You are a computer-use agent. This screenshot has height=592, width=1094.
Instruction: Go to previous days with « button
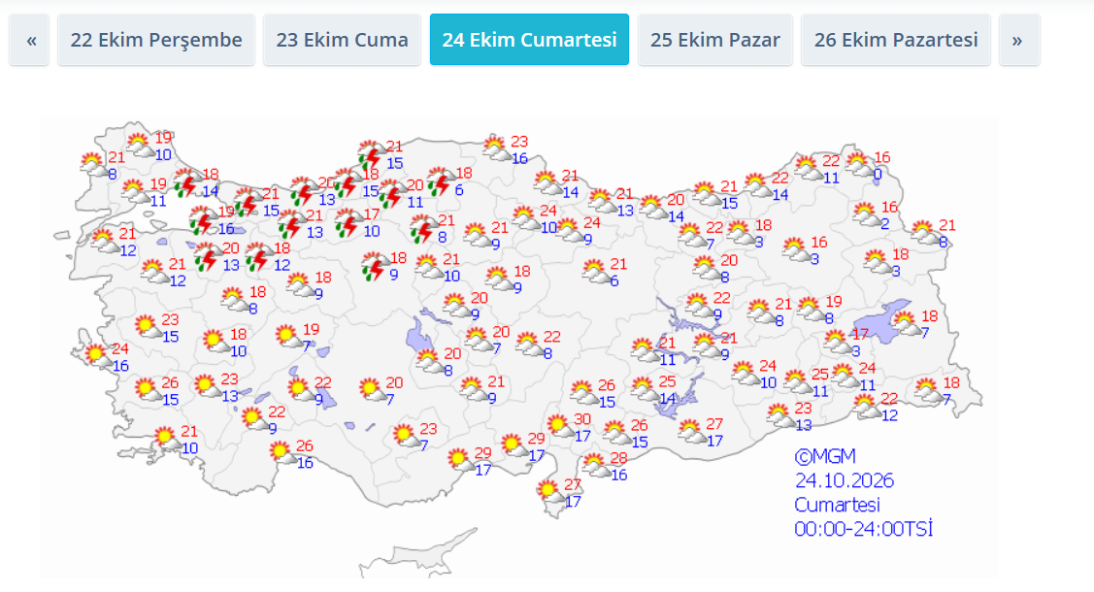[x=29, y=40]
